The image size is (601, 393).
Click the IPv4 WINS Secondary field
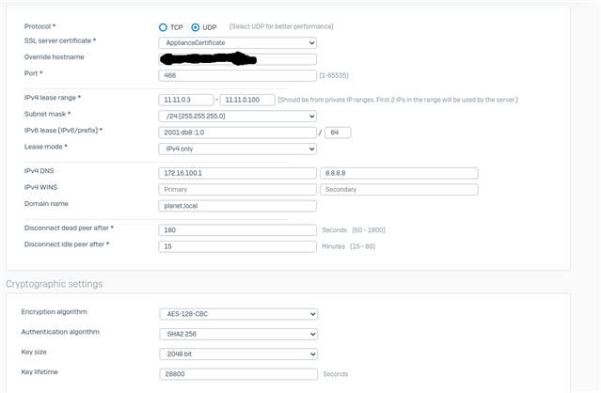[x=399, y=190]
